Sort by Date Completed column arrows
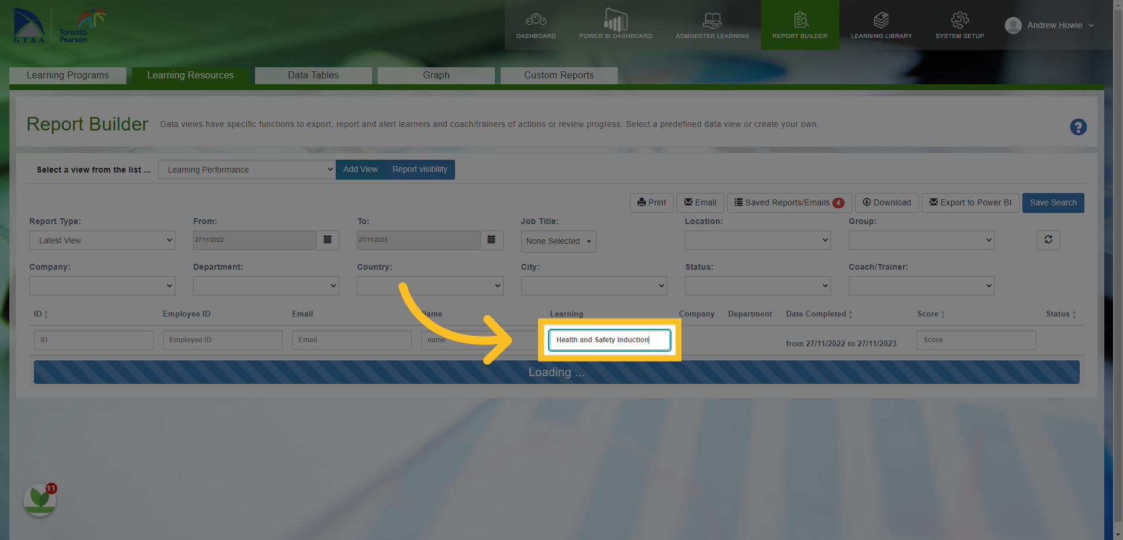Viewport: 1123px width, 540px height. 850,314
